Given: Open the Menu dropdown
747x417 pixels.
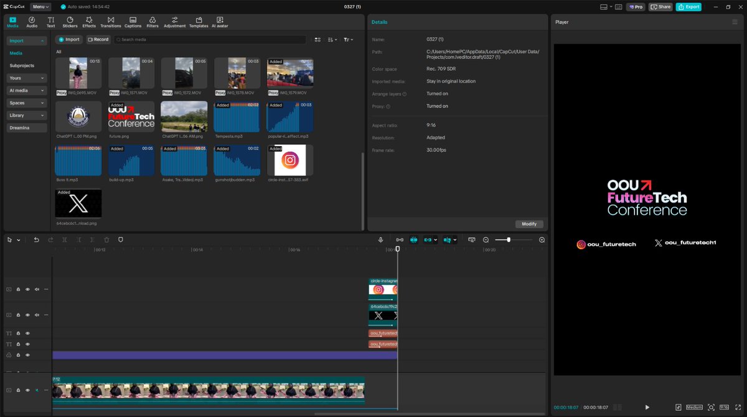Looking at the screenshot, I should (41, 7).
